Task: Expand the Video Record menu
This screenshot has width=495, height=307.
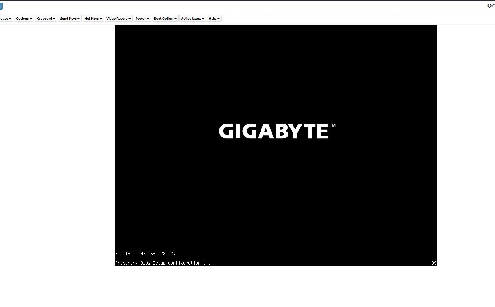Action: tap(119, 19)
